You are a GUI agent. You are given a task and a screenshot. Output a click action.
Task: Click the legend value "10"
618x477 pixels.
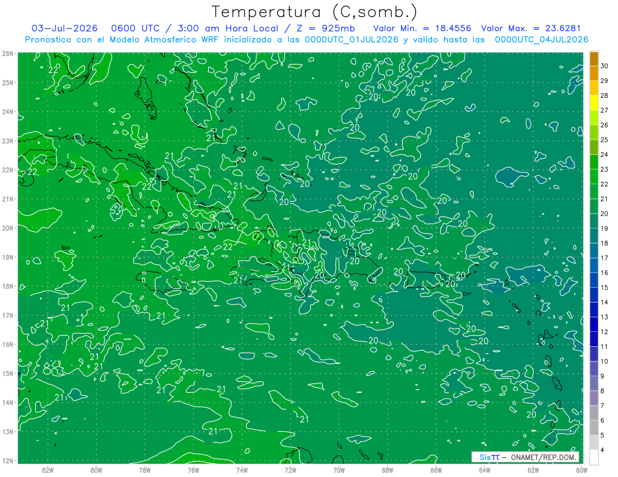coord(605,362)
